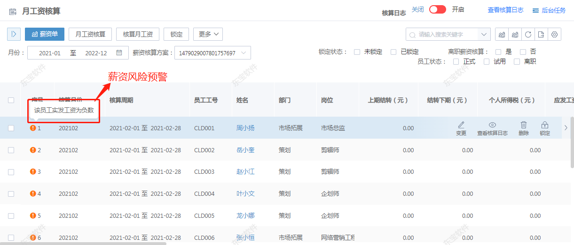
Task: Click the 月工资核算 button
Action: [x=90, y=34]
